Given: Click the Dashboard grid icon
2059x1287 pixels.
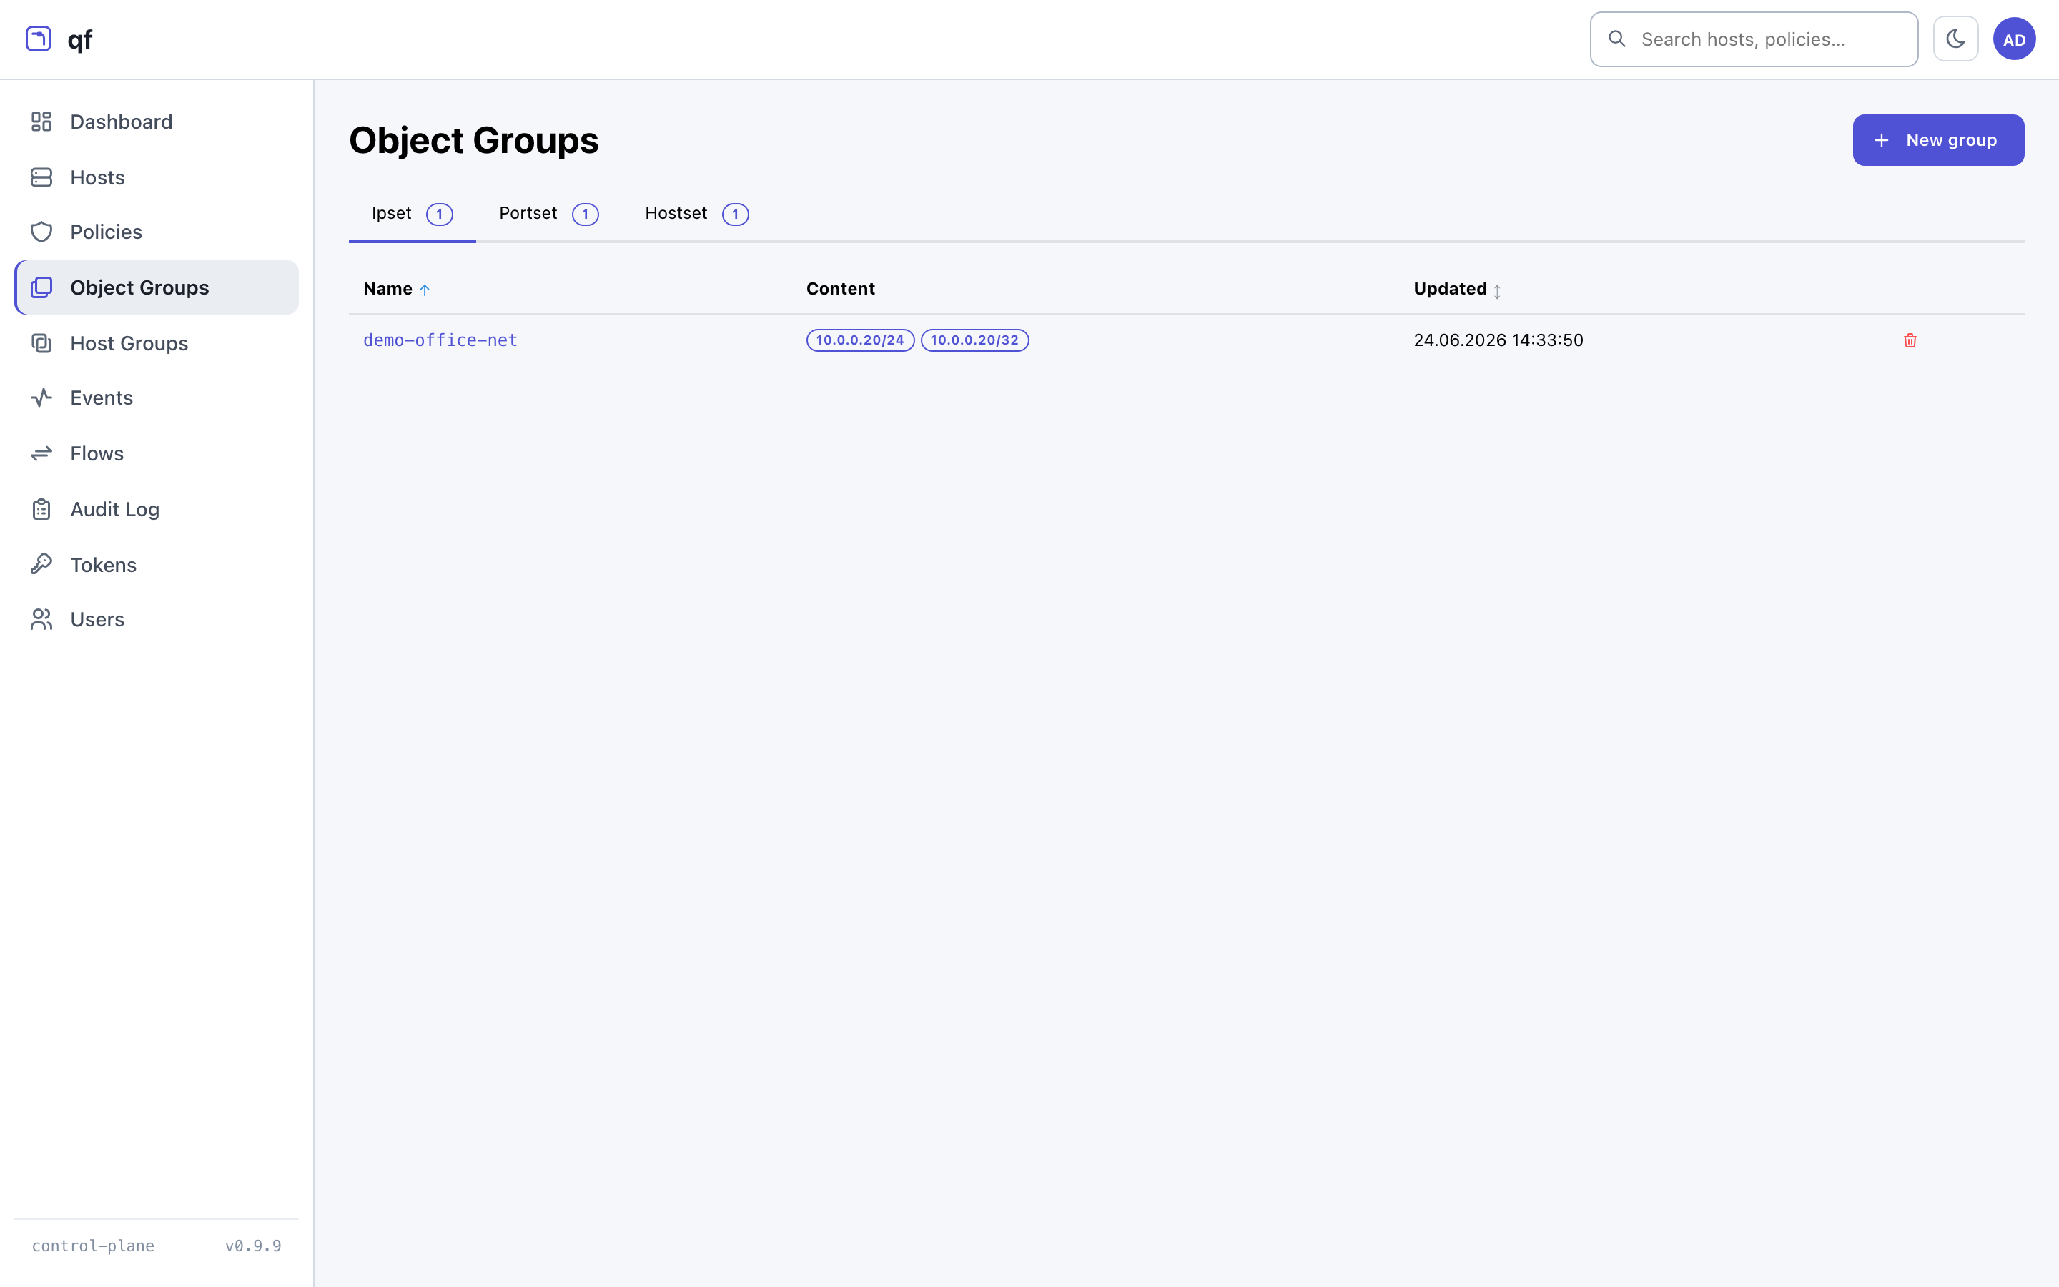Looking at the screenshot, I should (41, 122).
